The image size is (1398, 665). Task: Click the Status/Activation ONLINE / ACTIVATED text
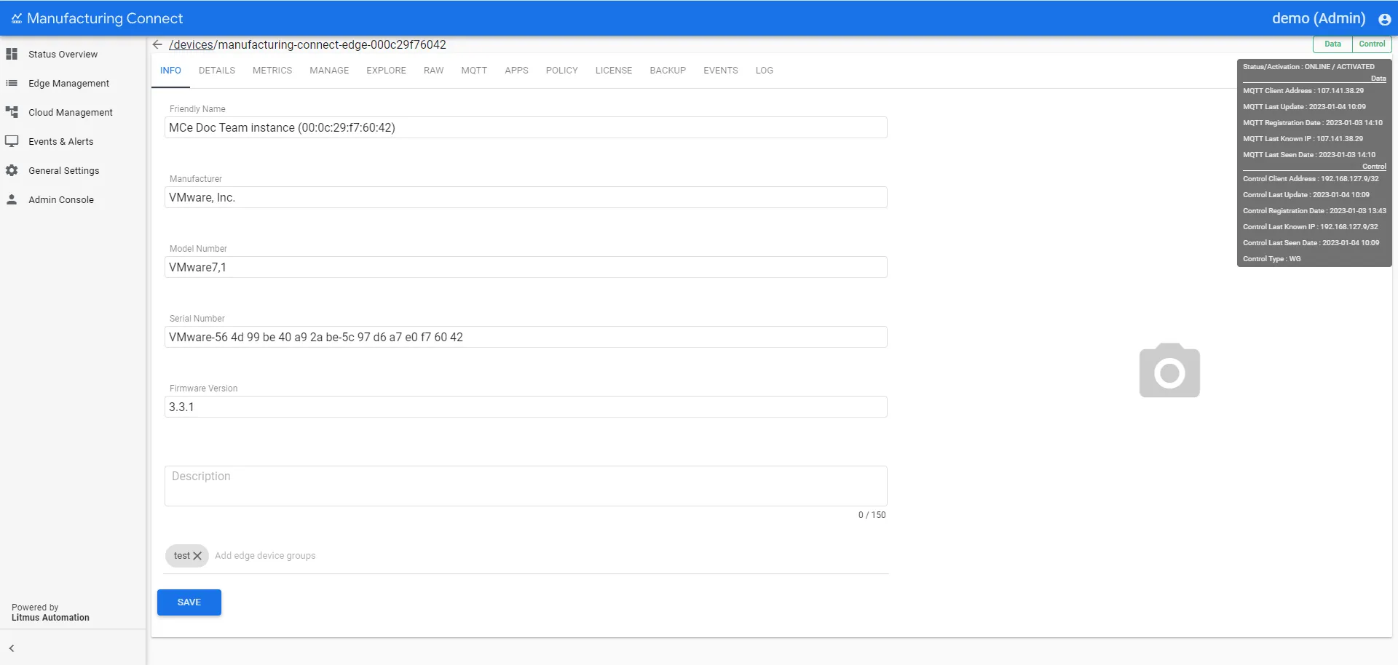(1308, 67)
